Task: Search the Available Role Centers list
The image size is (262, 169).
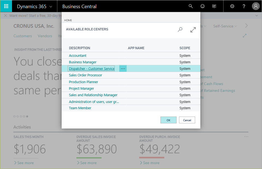Action: click(180, 30)
